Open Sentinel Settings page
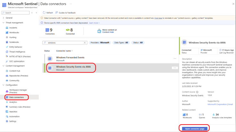Image resolution: width=236 pixels, height=132 pixels. point(13,121)
